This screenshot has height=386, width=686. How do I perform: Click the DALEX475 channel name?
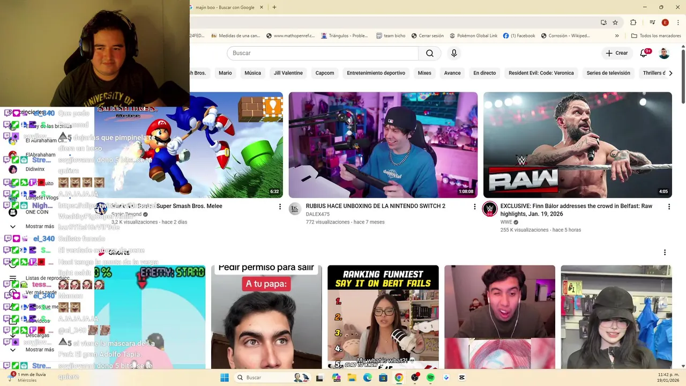317,214
